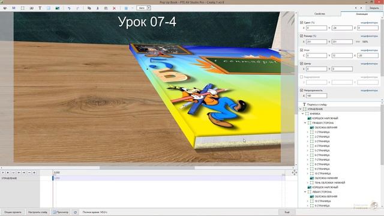
Task: Click the Сдвиг Y input field
Action: tap(342, 28)
